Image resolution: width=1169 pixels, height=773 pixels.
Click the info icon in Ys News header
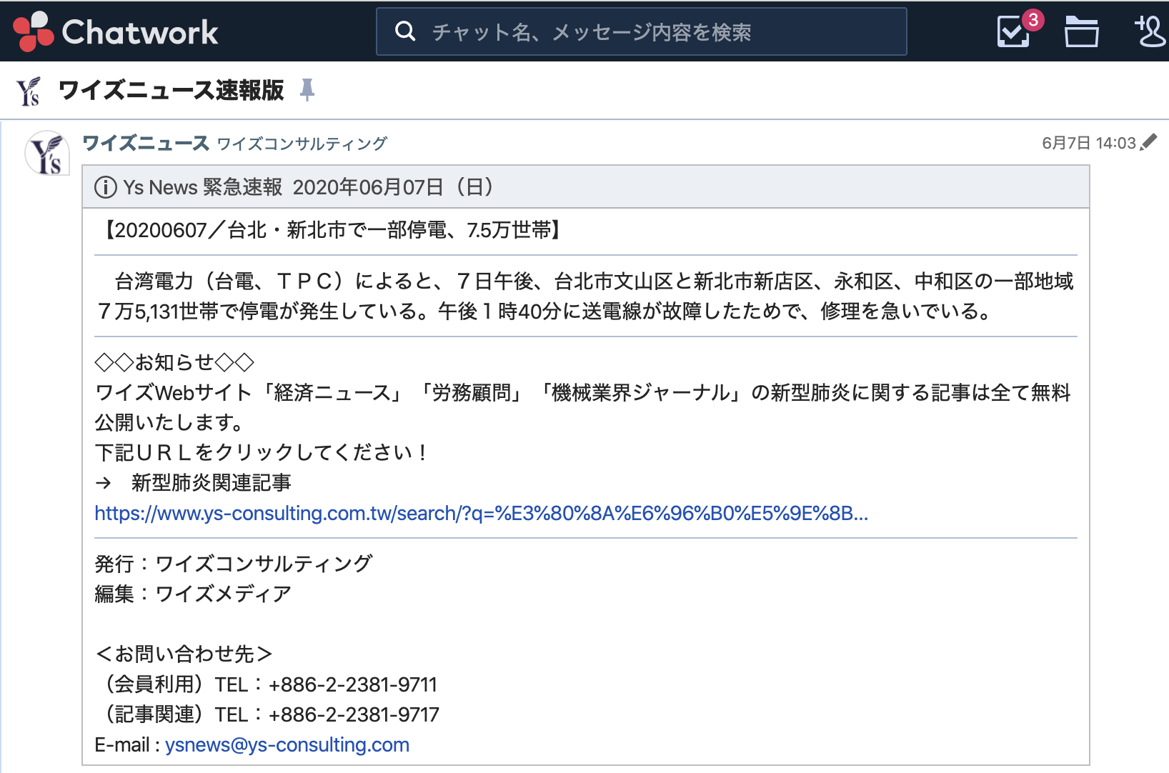point(106,187)
